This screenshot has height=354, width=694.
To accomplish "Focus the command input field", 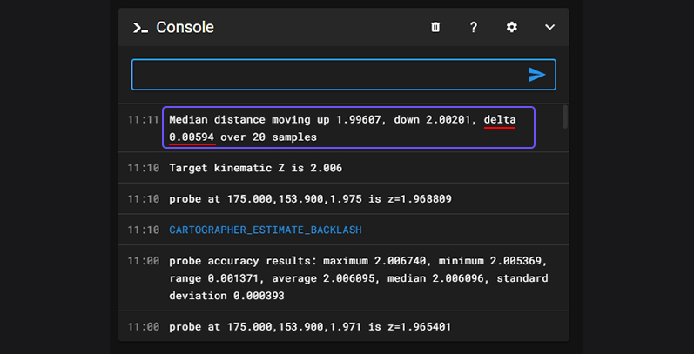I will (x=327, y=75).
